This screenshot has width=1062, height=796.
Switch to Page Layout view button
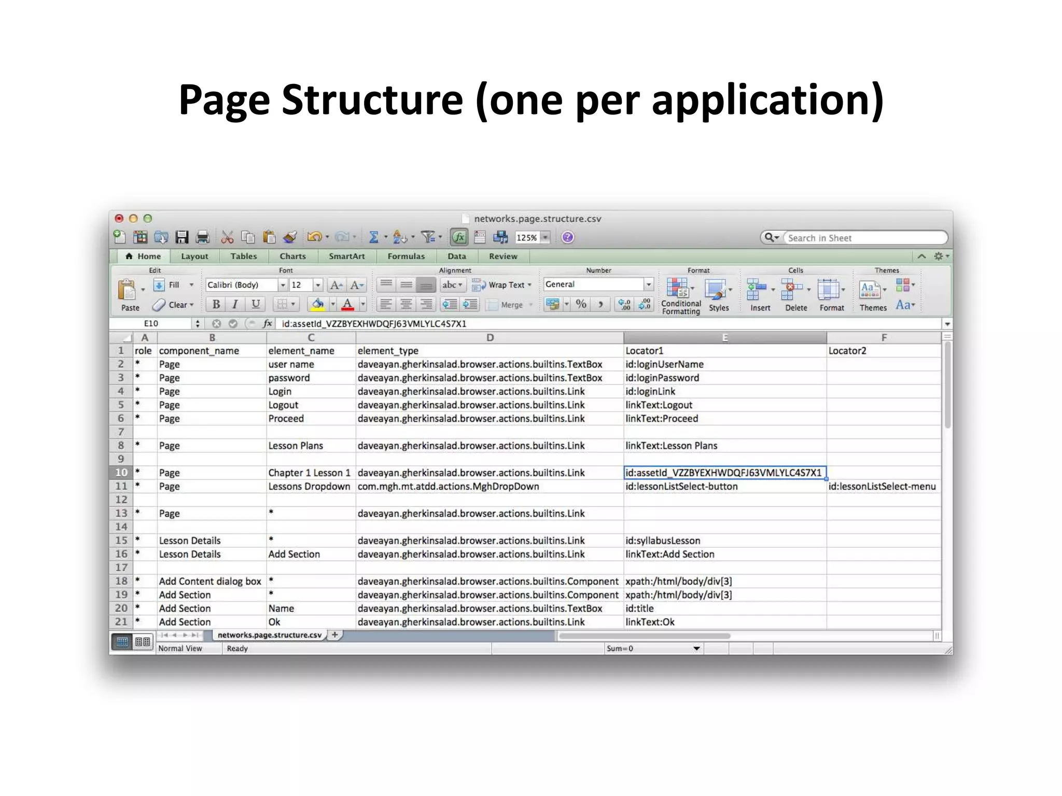coord(143,642)
